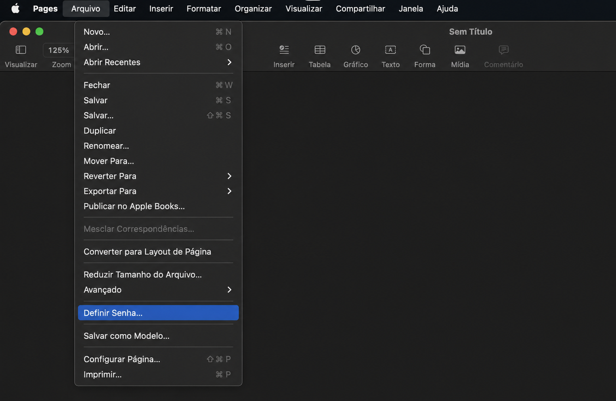
Task: Expand the Reverter Para submenu
Action: click(x=158, y=176)
